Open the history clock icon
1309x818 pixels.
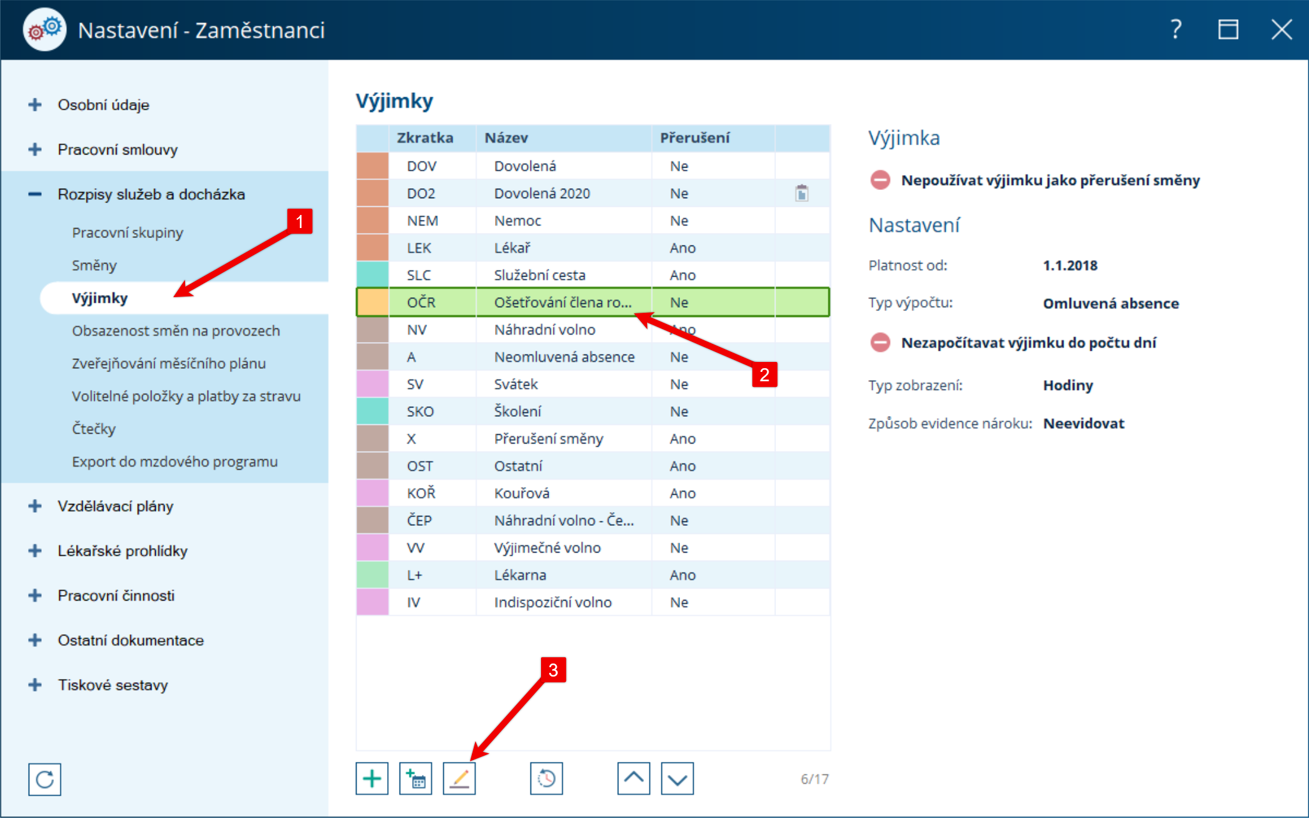[x=547, y=779]
